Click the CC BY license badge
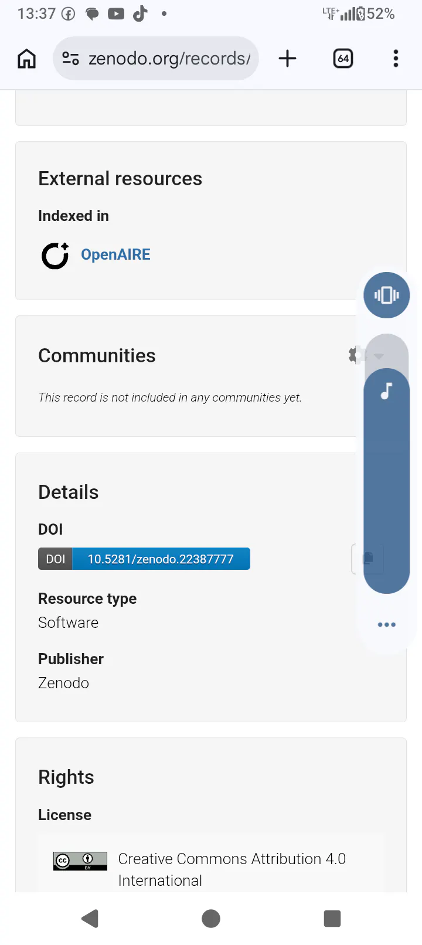 click(x=80, y=861)
